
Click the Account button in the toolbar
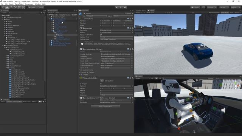click(x=211, y=8)
